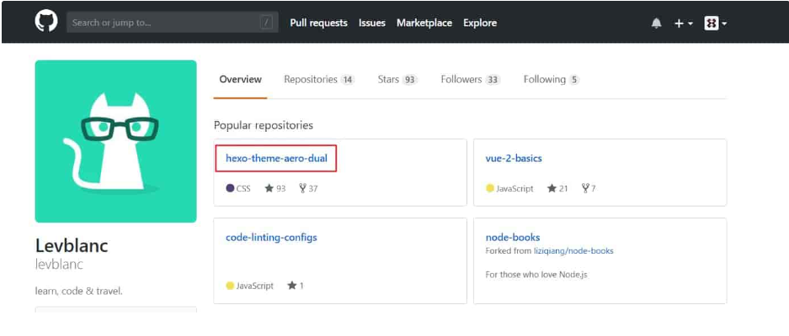Click the fork count 37 of hexo-theme-aero-dual
Image resolution: width=789 pixels, height=336 pixels.
tap(308, 188)
